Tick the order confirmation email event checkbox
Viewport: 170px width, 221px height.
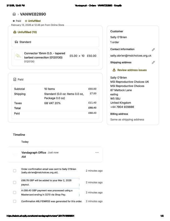[x=15, y=171]
